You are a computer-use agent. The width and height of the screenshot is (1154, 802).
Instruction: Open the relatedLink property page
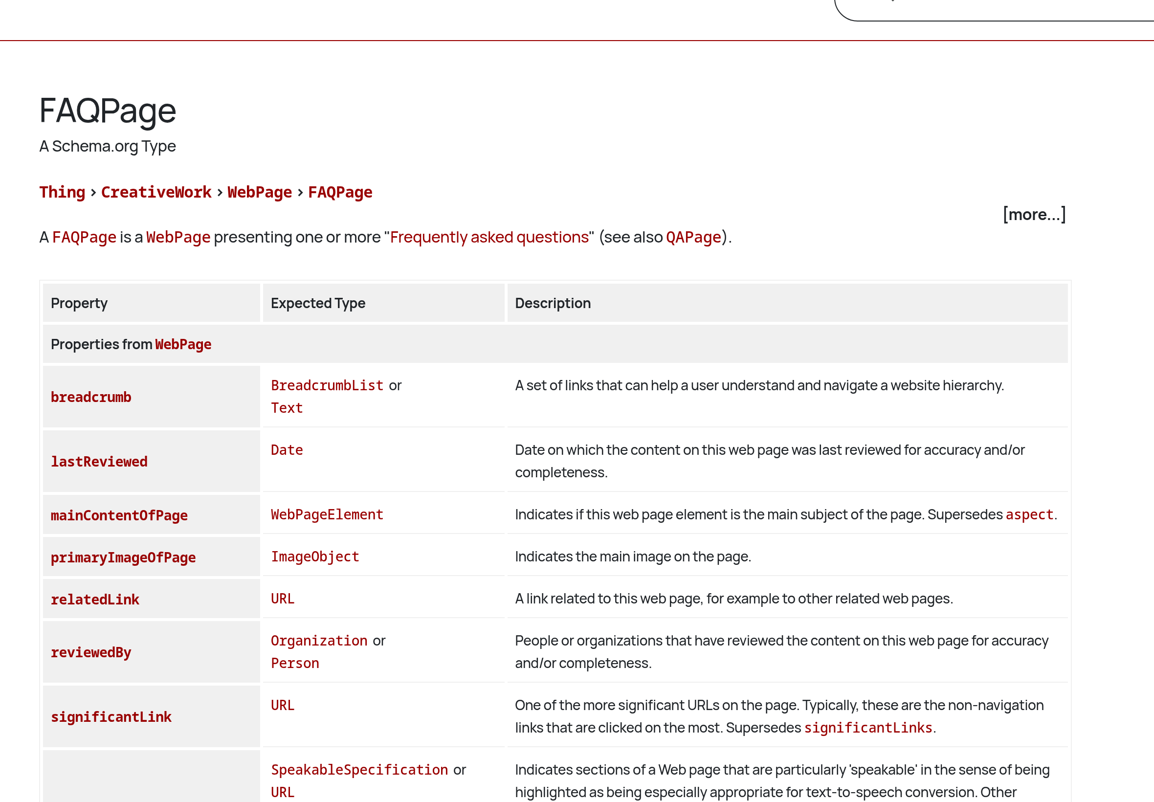(x=95, y=599)
